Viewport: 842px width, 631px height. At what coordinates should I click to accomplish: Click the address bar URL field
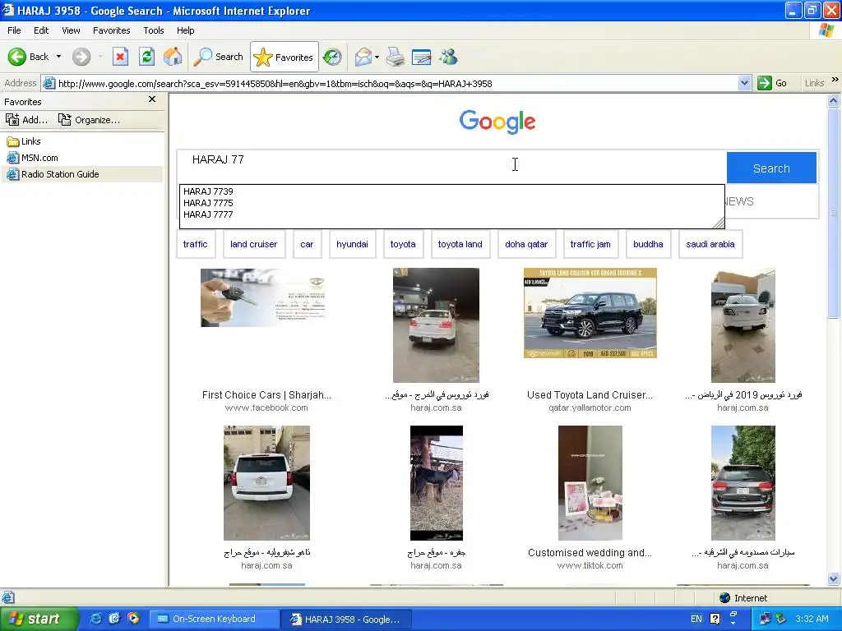point(396,83)
